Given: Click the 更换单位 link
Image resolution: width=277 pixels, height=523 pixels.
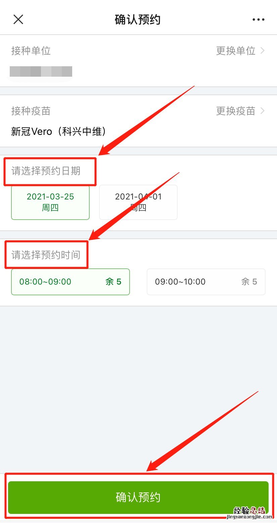Looking at the screenshot, I should (x=236, y=51).
